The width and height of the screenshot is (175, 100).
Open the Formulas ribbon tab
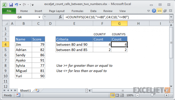(x=77, y=11)
